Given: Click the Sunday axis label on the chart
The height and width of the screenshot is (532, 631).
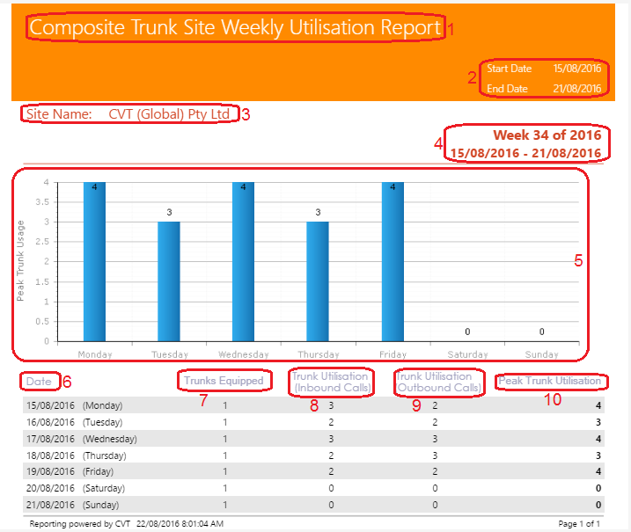Looking at the screenshot, I should [x=541, y=354].
